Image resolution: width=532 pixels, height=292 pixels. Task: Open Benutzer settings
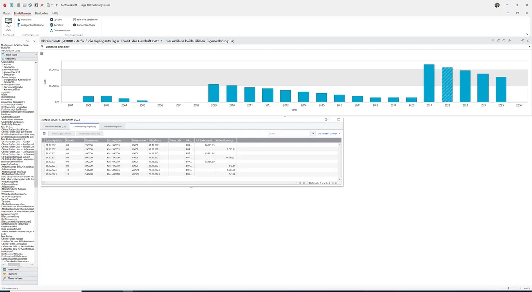coord(57,25)
